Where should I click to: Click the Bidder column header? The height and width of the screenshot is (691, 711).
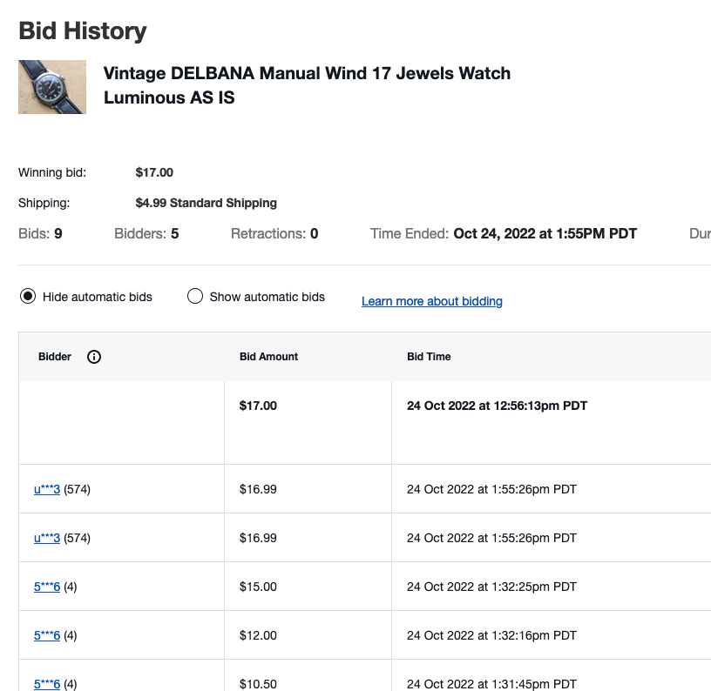point(55,357)
